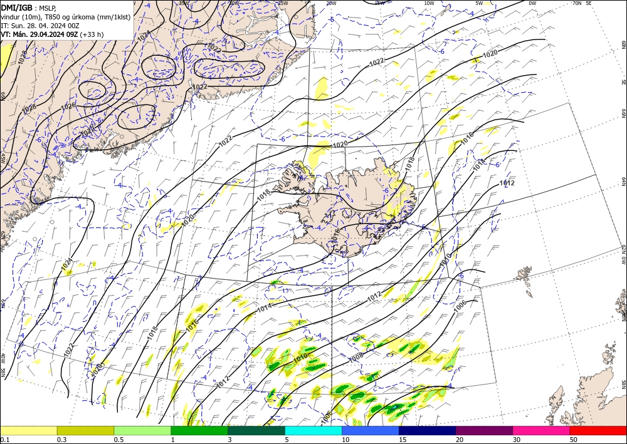627x444 pixels.
Task: Click the 1008 isobar label
Action: 356,358
